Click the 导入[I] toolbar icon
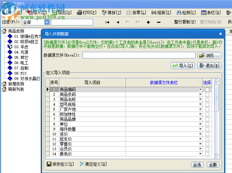 (30, 13)
